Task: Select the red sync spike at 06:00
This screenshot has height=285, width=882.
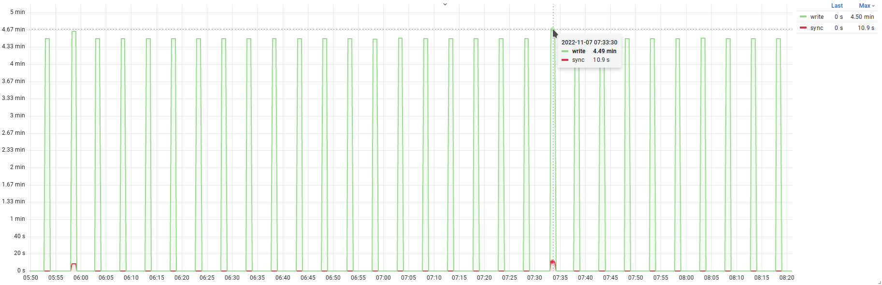Action: tap(73, 266)
